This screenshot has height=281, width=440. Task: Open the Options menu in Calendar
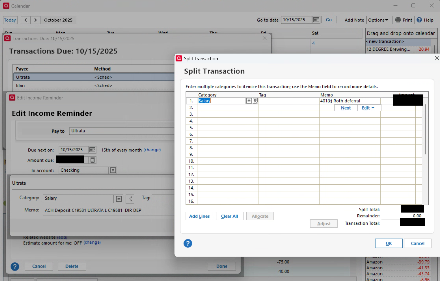coord(378,20)
